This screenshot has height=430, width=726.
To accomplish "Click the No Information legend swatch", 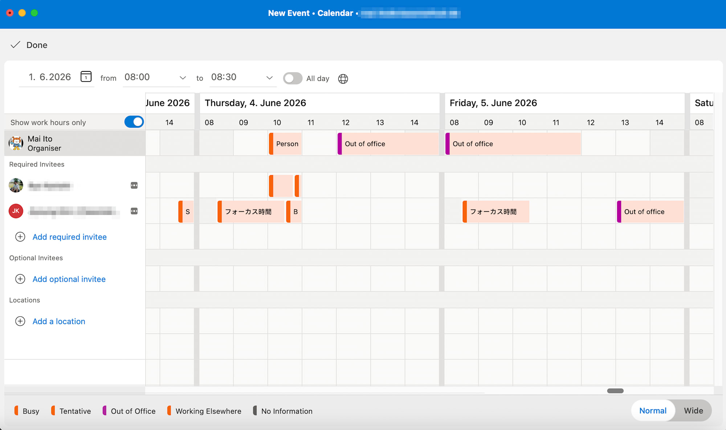I will pos(255,410).
